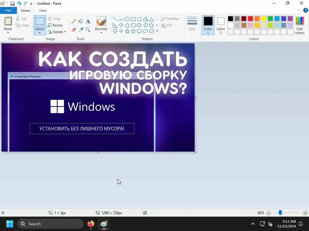Select the Color picker eyedropper tool
The height and width of the screenshot is (231, 309).
(x=81, y=30)
